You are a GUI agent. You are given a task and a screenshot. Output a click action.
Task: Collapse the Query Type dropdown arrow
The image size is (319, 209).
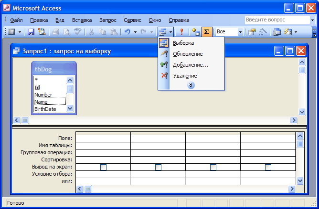170,32
